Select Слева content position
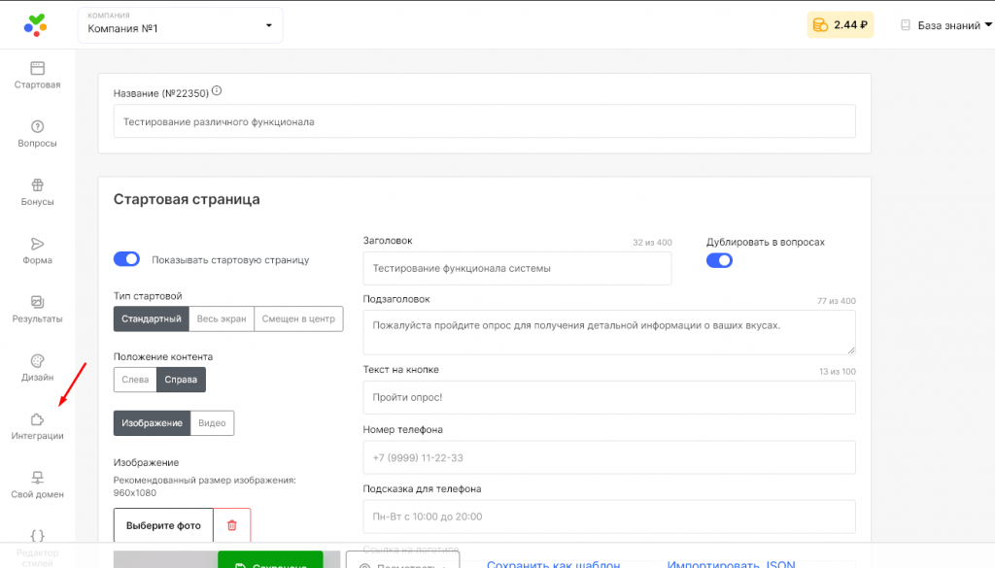This screenshot has width=995, height=568. tap(135, 380)
